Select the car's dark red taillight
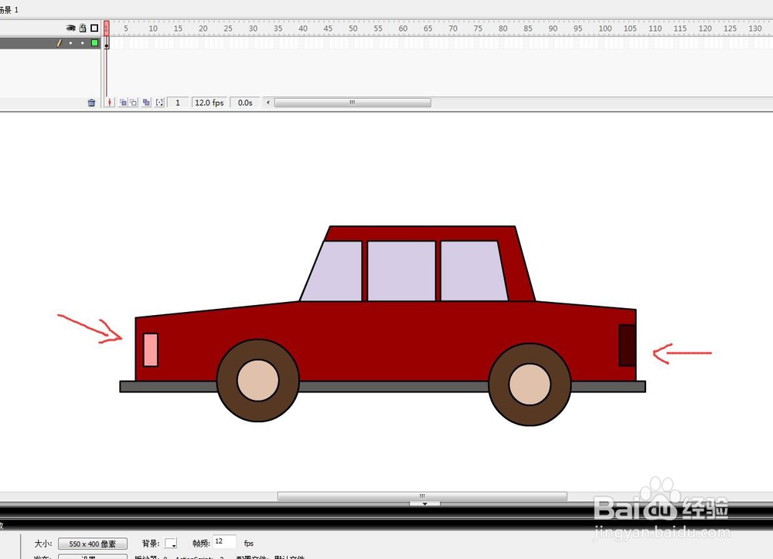Image resolution: width=773 pixels, height=559 pixels. tap(627, 345)
